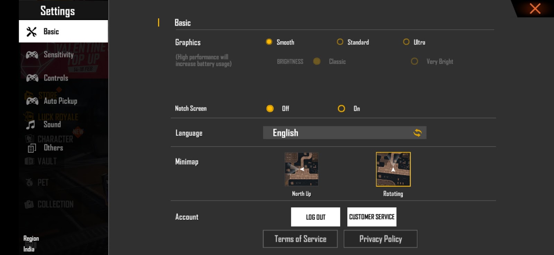Close the Settings with the orange X
The image size is (554, 255).
(x=535, y=9)
